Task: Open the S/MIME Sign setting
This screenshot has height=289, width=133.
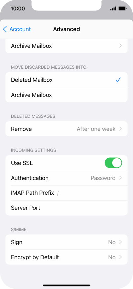Action: [x=66, y=242]
